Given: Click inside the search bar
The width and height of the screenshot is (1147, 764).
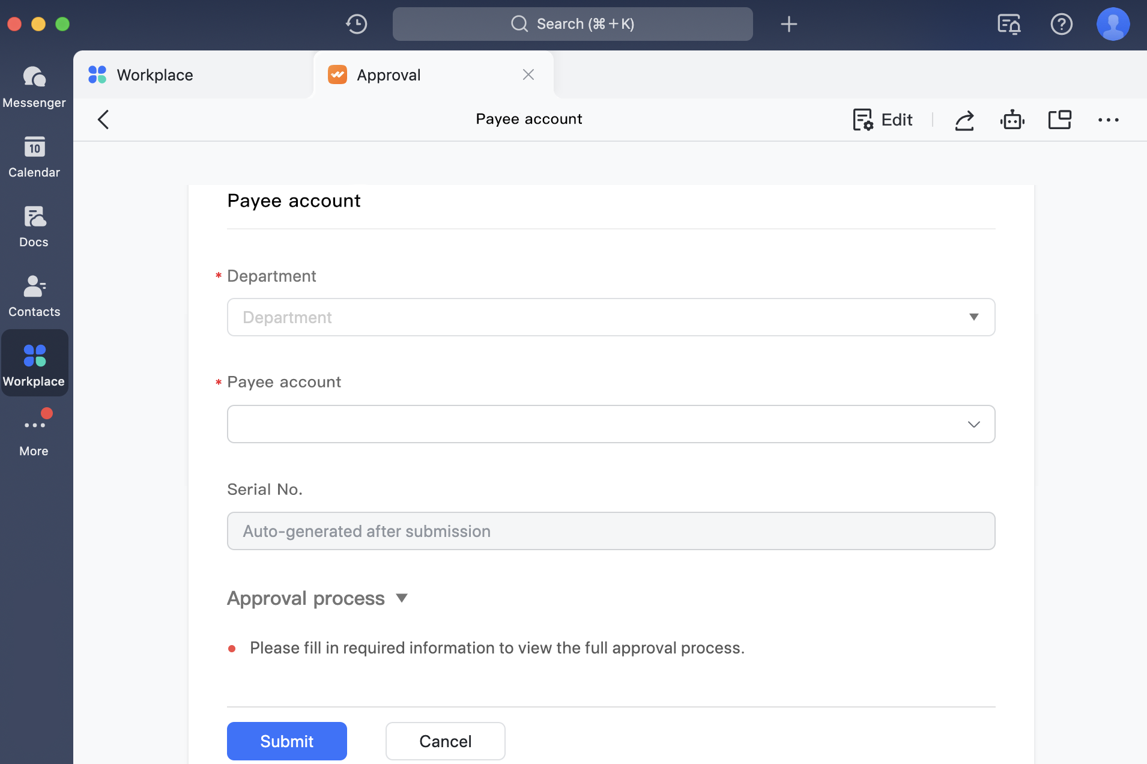Looking at the screenshot, I should [x=572, y=24].
